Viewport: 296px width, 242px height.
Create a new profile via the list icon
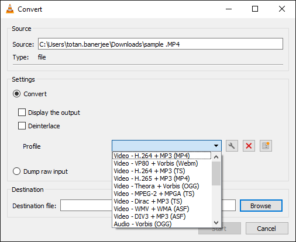coord(266,146)
